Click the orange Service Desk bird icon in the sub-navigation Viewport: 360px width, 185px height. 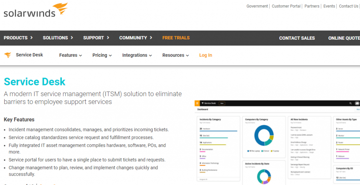coord(8,55)
